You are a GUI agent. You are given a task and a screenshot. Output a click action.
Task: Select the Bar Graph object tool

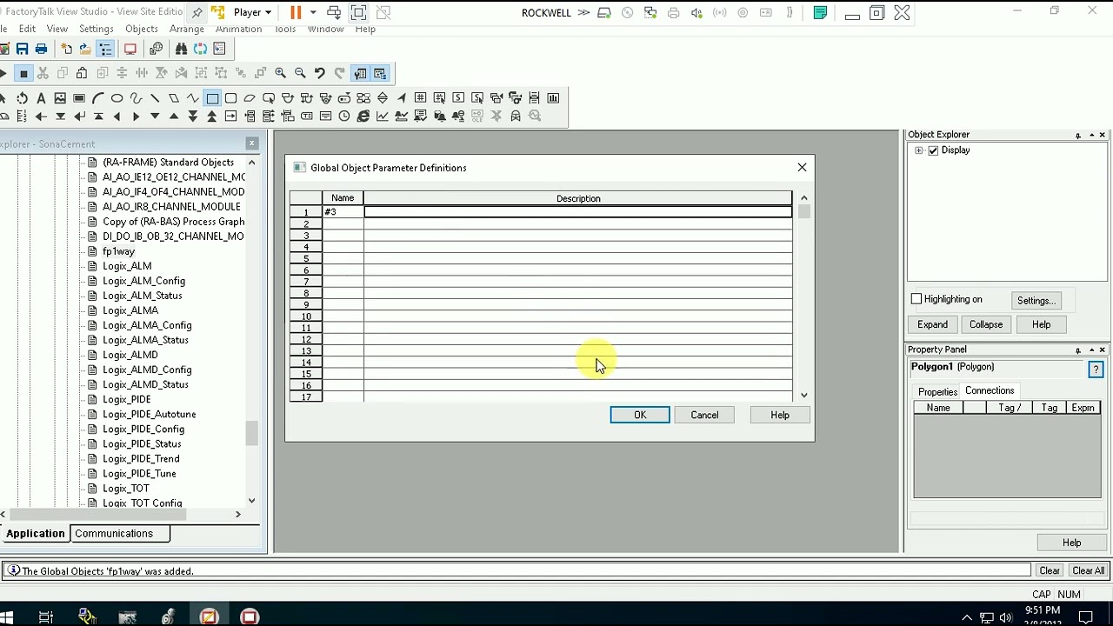coord(553,98)
